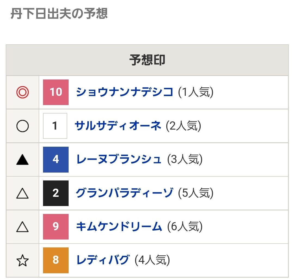Click the 予想印 table header

[x=147, y=60]
